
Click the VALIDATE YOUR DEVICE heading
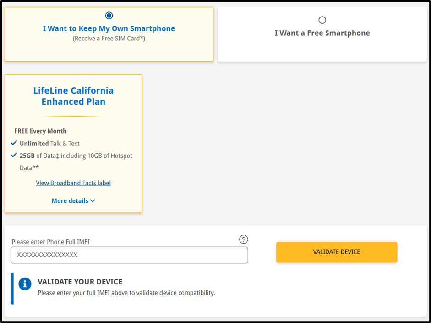(80, 282)
